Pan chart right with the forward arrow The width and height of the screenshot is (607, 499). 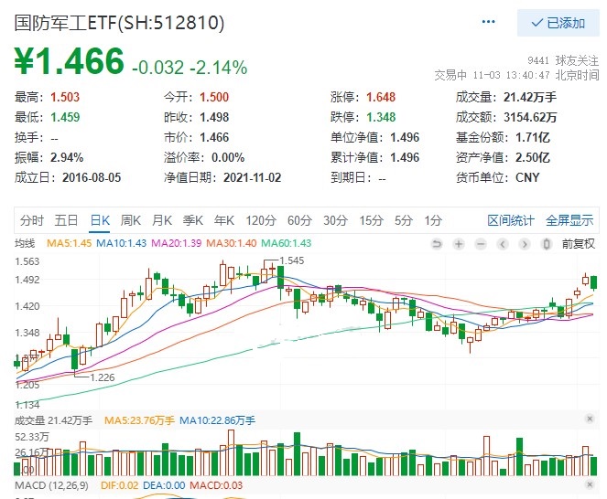pyautogui.click(x=525, y=244)
